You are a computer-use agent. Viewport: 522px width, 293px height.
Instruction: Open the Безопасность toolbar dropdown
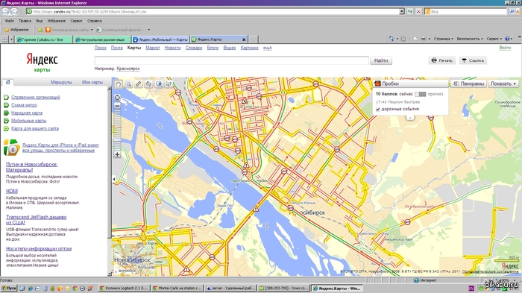click(x=470, y=39)
